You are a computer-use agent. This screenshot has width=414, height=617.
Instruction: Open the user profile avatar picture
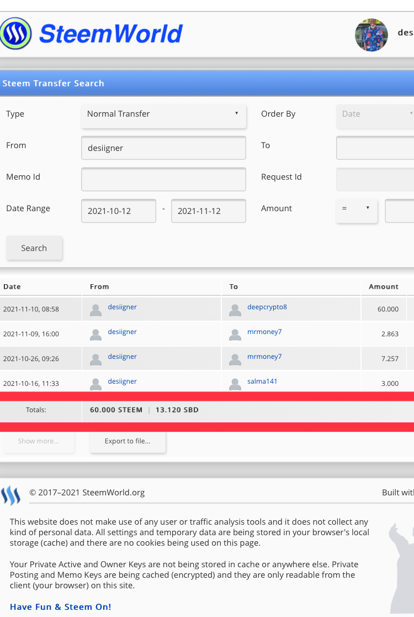371,35
